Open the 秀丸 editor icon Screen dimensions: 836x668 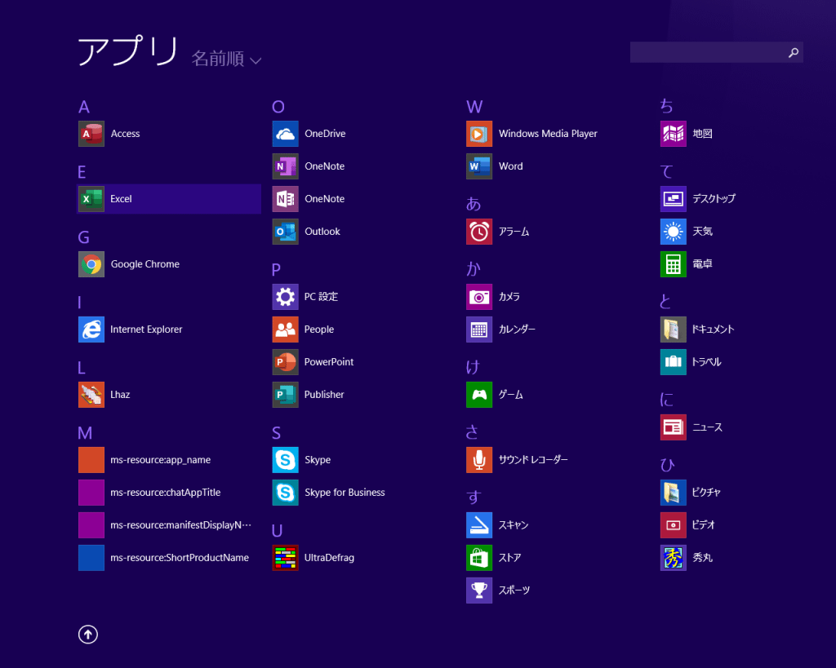point(674,558)
